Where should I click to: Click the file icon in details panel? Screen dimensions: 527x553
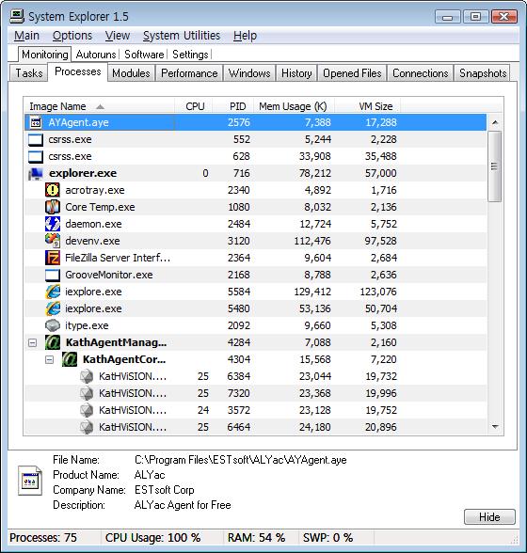30,482
